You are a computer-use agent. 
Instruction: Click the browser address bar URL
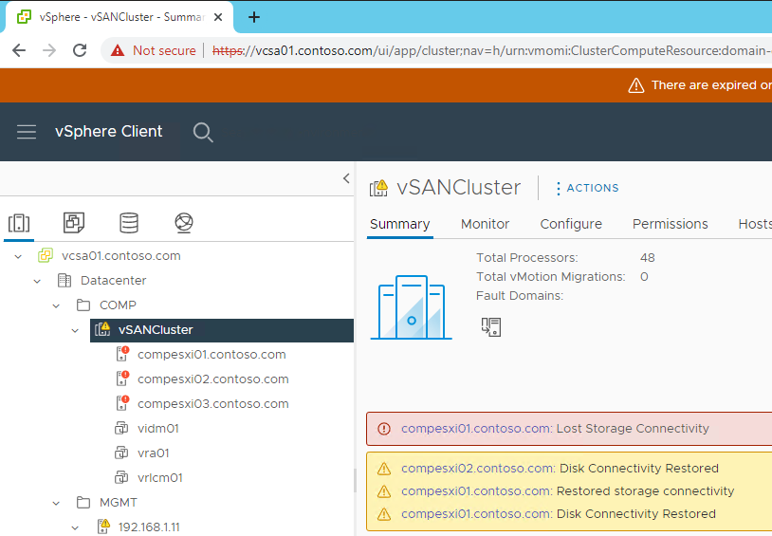tap(492, 50)
